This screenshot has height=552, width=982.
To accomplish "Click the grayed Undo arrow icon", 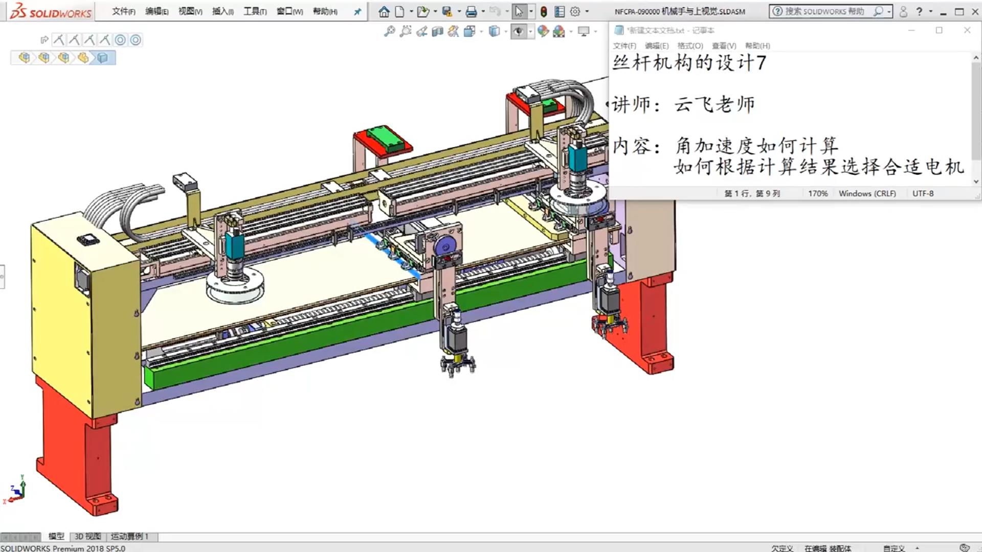I will 495,11.
